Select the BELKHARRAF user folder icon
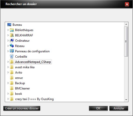 click(x=12, y=35)
